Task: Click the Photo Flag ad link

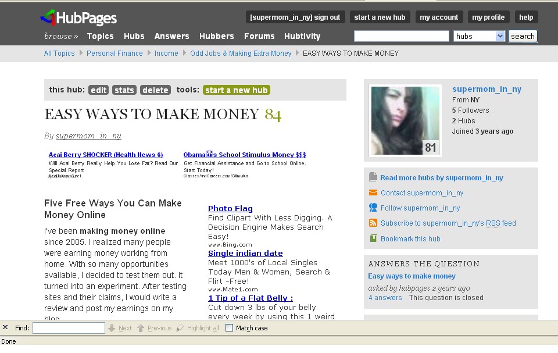Action: pos(230,208)
